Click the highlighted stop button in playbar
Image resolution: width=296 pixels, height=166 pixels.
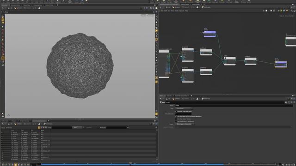(x=16, y=165)
